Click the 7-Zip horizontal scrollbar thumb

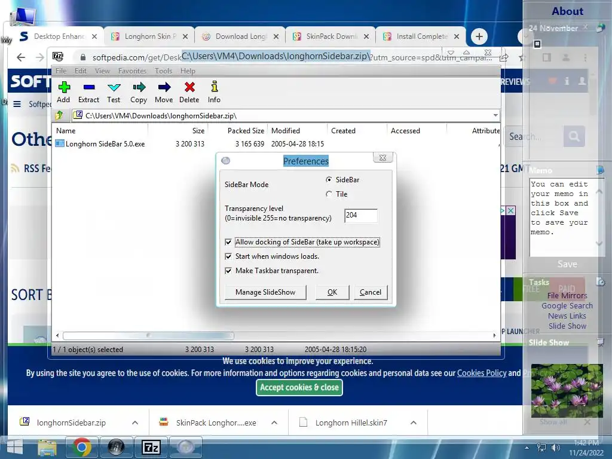[148, 335]
